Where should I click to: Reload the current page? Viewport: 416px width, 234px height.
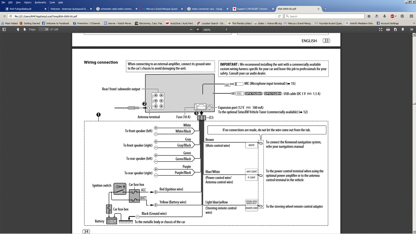(x=279, y=16)
